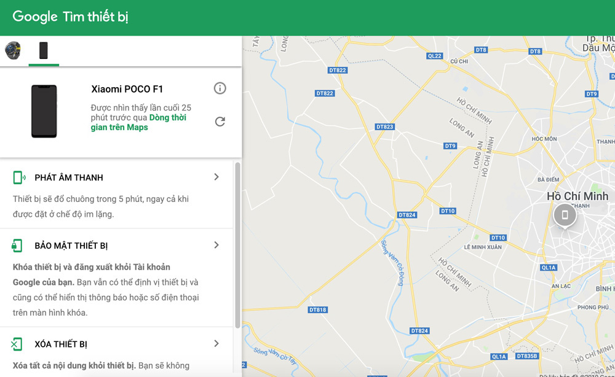Click the Xóa thiết bị erase icon
615x377 pixels.
17,344
